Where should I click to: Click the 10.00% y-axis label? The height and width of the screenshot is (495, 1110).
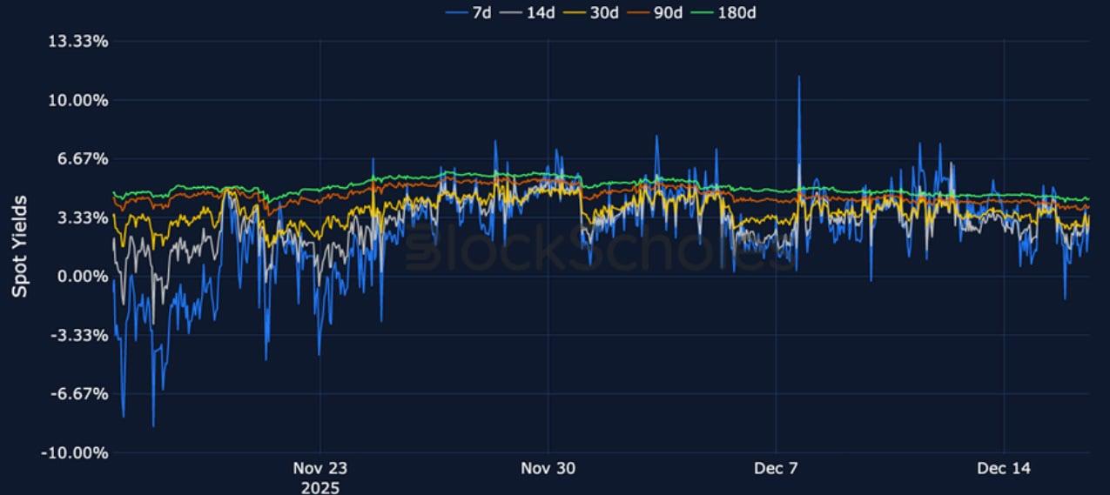pyautogui.click(x=77, y=100)
